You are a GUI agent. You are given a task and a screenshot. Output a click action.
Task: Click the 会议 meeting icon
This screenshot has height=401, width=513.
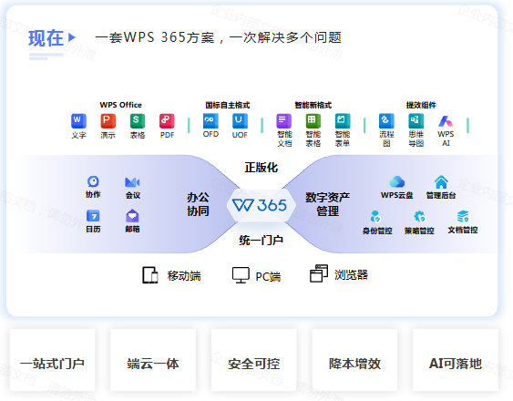pos(132,182)
